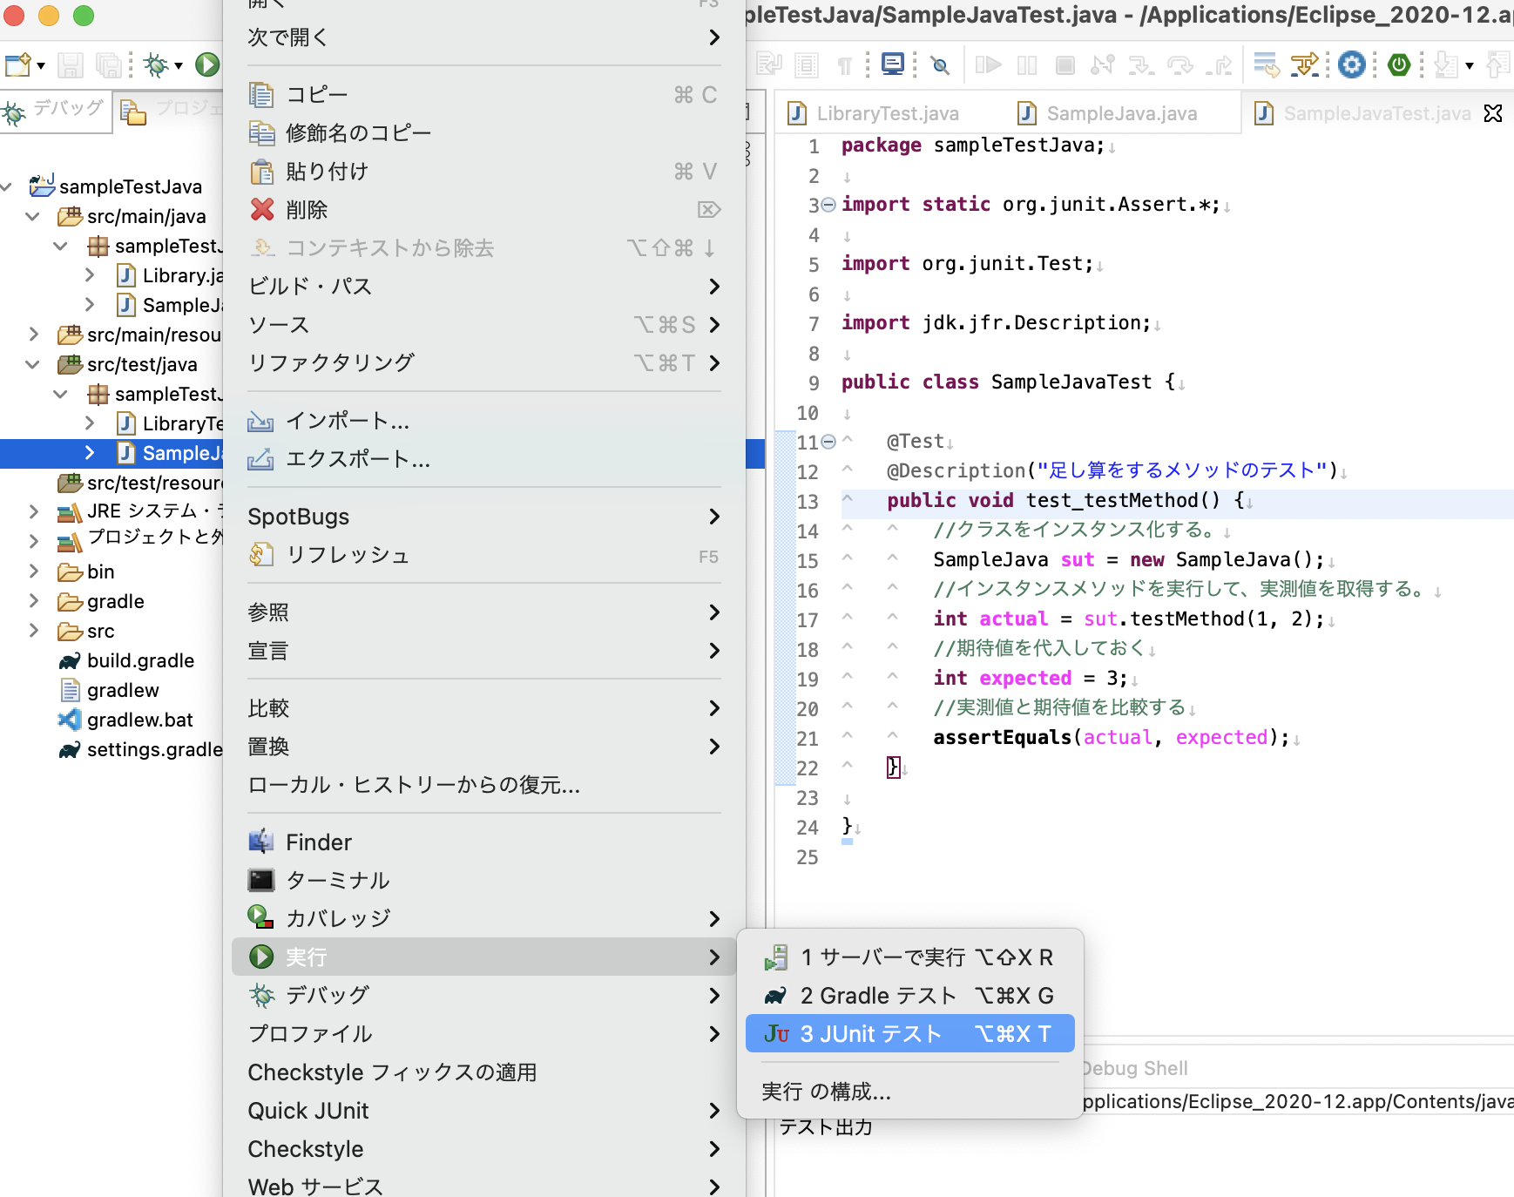The width and height of the screenshot is (1514, 1197).
Task: Click the Suspend debug icon
Action: tap(1028, 64)
